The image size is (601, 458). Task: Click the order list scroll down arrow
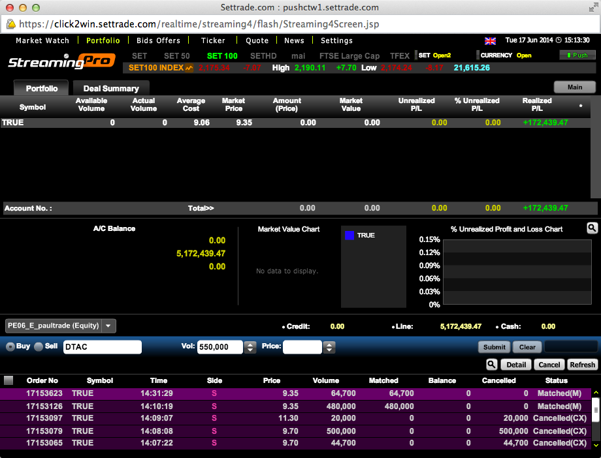click(x=596, y=446)
